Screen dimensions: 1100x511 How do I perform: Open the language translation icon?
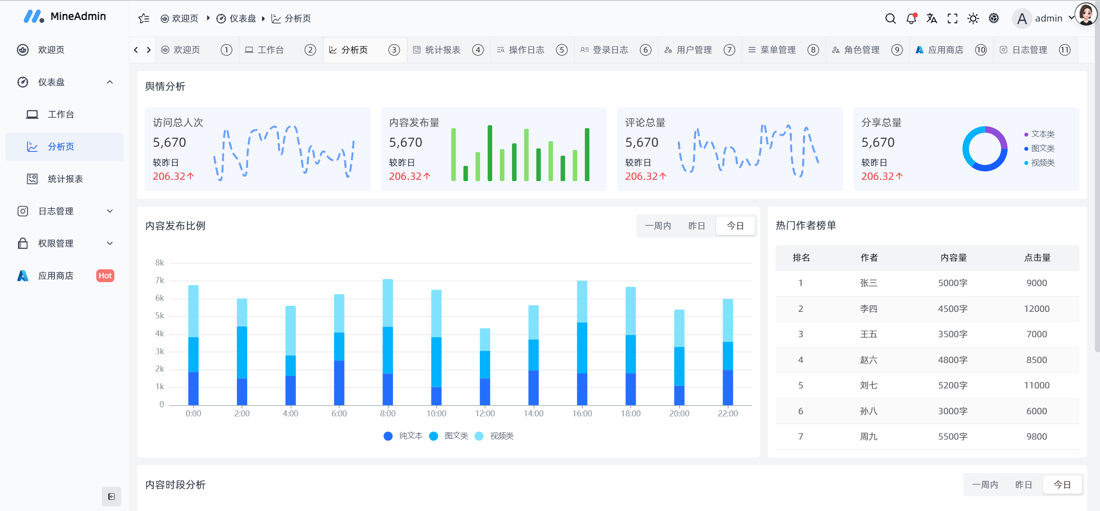click(931, 18)
